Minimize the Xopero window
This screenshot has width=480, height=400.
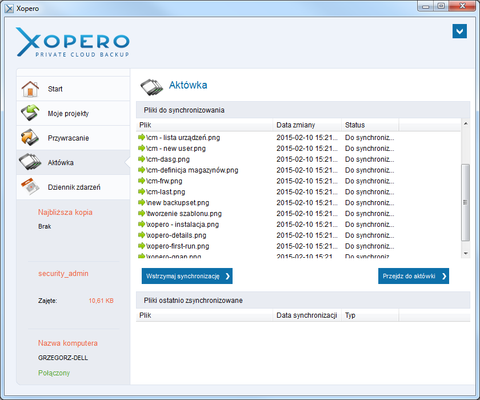click(426, 6)
